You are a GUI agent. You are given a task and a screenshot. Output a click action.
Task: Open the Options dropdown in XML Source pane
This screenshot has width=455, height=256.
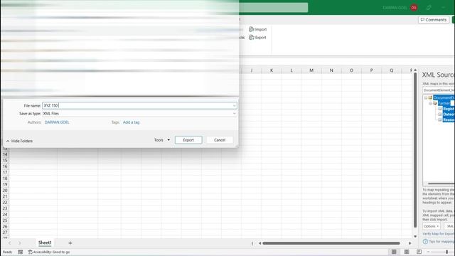[432, 226]
